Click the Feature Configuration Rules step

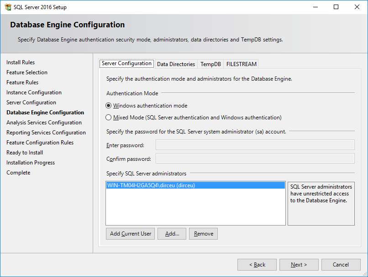click(40, 143)
